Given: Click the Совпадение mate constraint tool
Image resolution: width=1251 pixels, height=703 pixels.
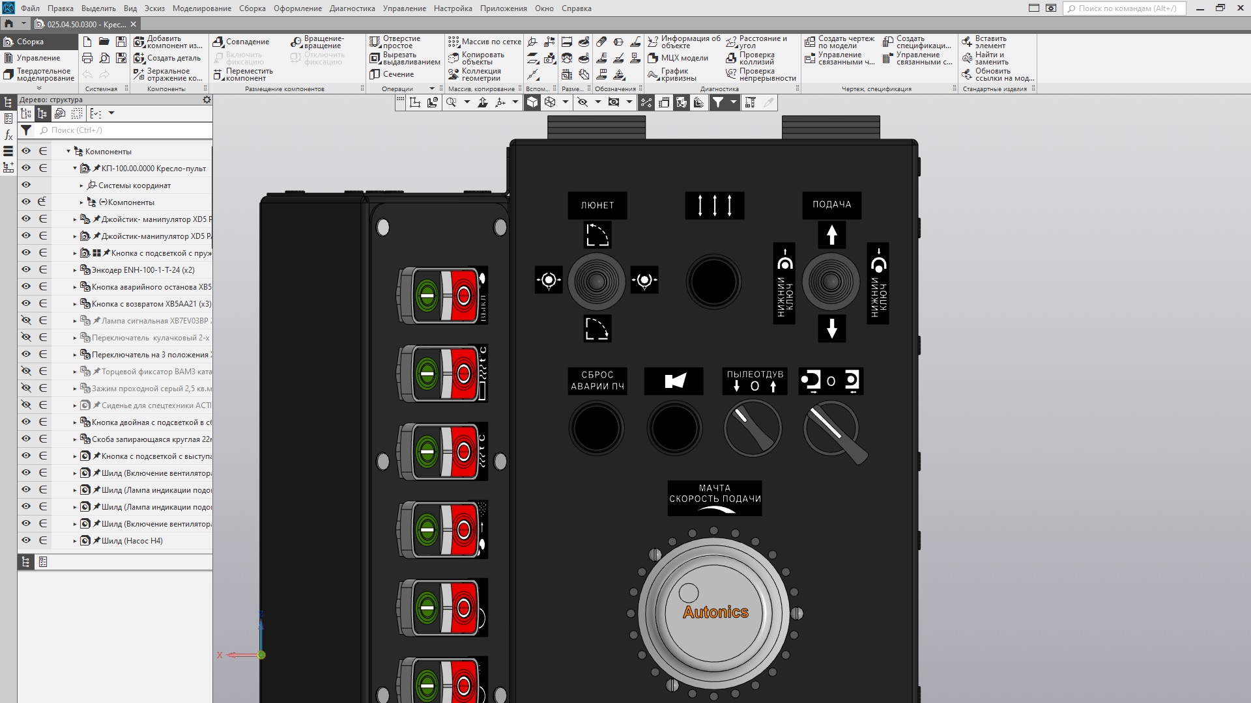Looking at the screenshot, I should (241, 42).
